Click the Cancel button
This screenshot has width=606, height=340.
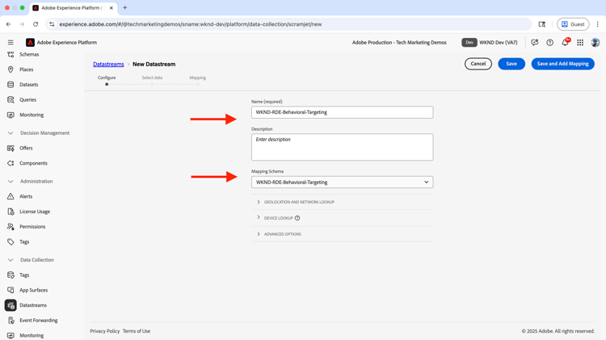coord(478,64)
